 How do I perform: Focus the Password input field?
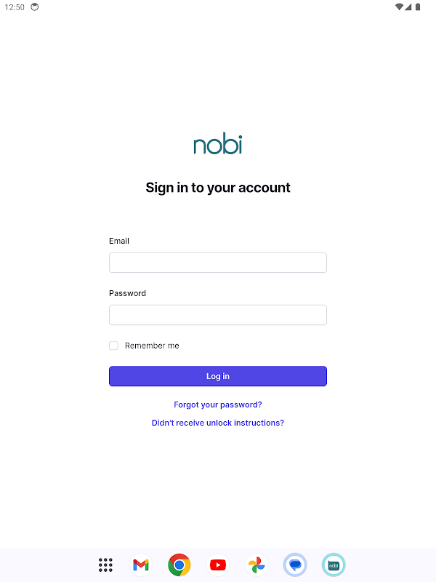(218, 315)
